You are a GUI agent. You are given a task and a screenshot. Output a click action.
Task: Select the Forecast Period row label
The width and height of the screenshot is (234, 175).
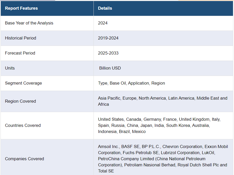pyautogui.click(x=20, y=53)
